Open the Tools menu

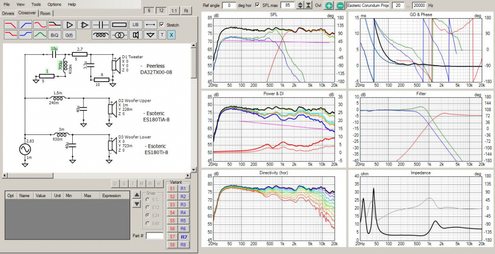(x=36, y=4)
